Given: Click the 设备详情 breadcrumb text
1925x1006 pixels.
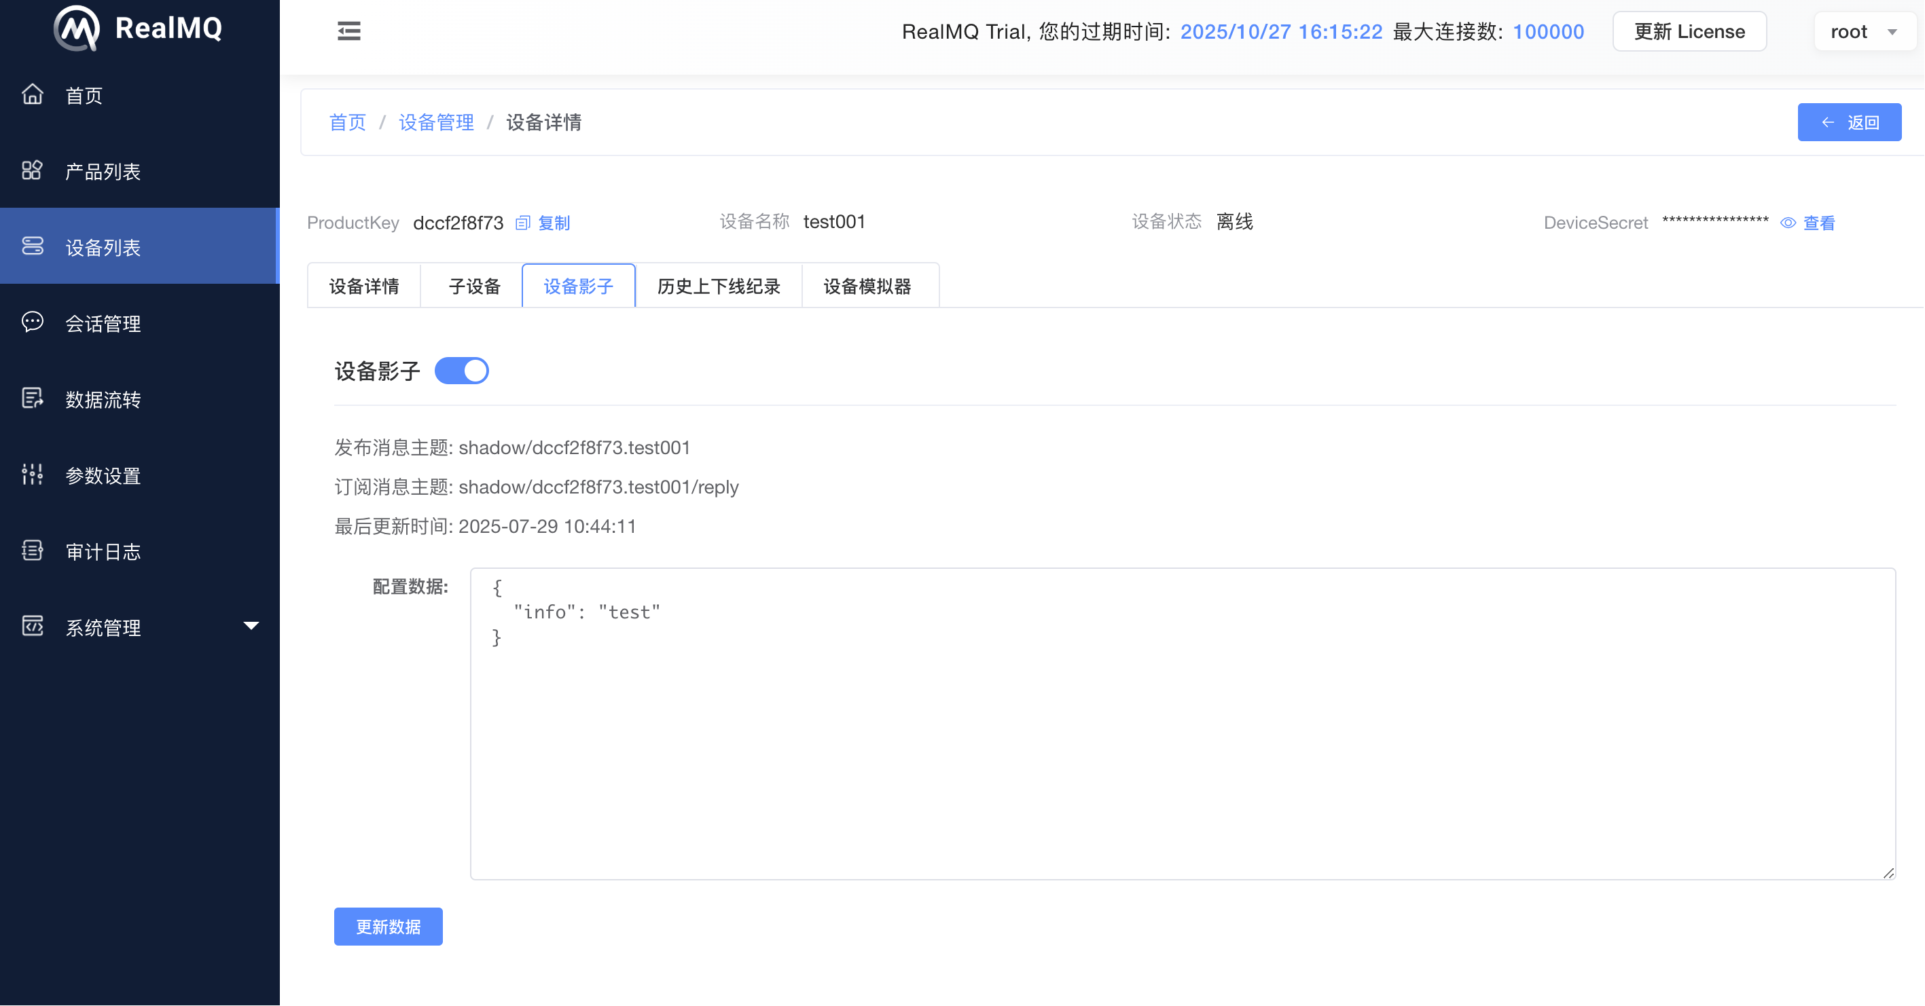Looking at the screenshot, I should click(x=544, y=122).
